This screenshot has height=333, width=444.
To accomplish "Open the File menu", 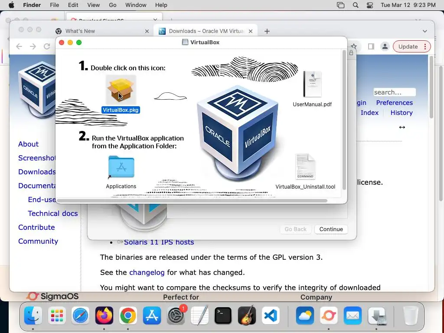I will [54, 5].
